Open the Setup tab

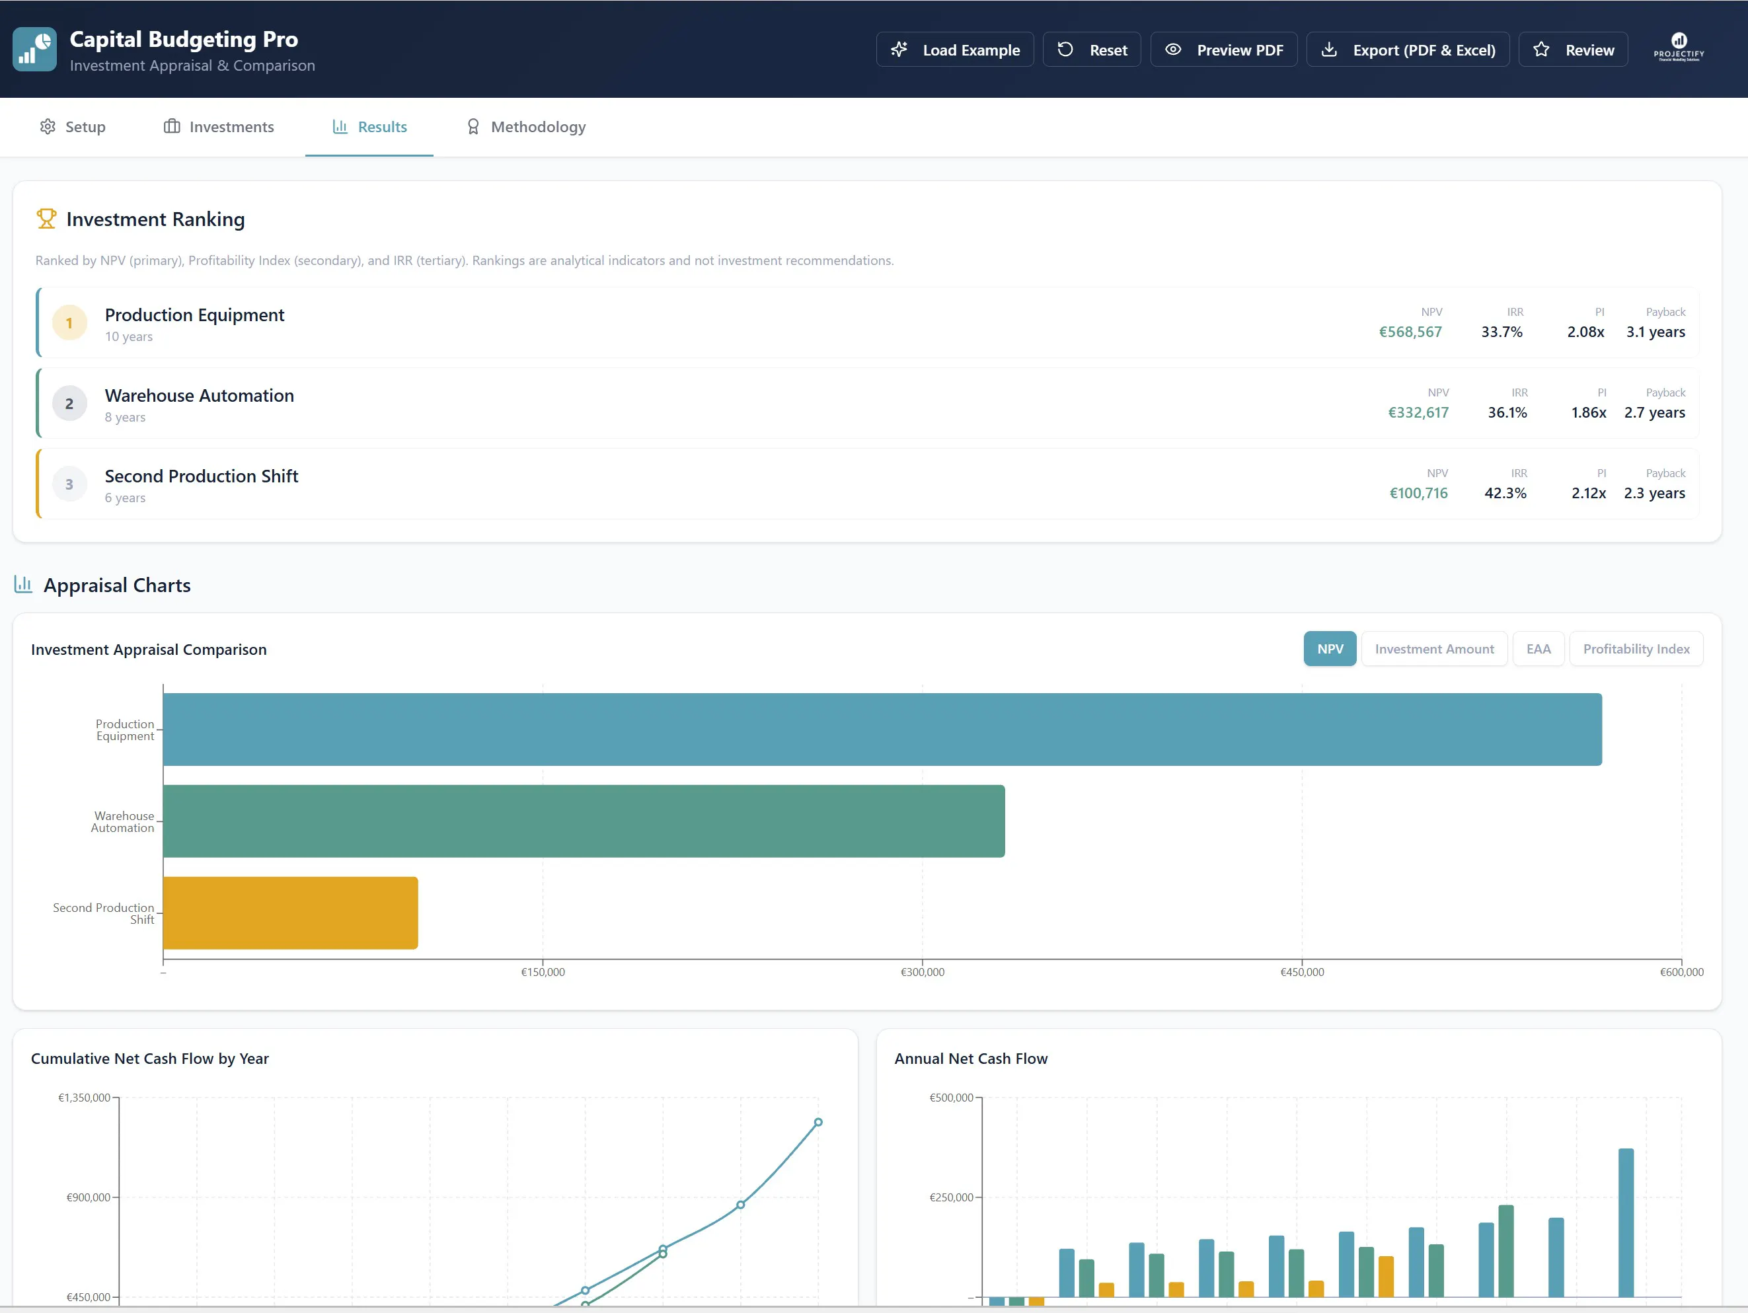pos(72,126)
